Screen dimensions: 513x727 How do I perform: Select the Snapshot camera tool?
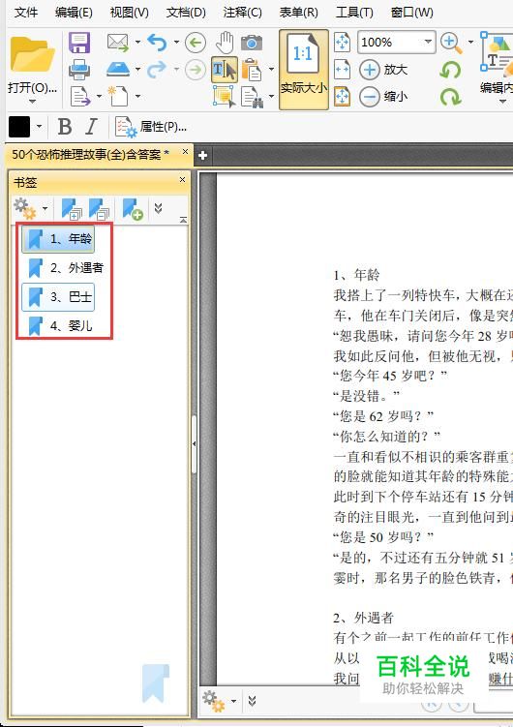point(252,44)
